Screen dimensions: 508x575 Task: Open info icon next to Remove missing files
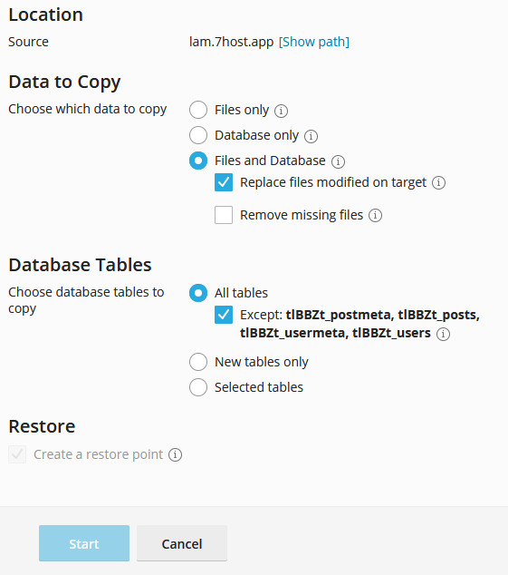pyautogui.click(x=375, y=215)
